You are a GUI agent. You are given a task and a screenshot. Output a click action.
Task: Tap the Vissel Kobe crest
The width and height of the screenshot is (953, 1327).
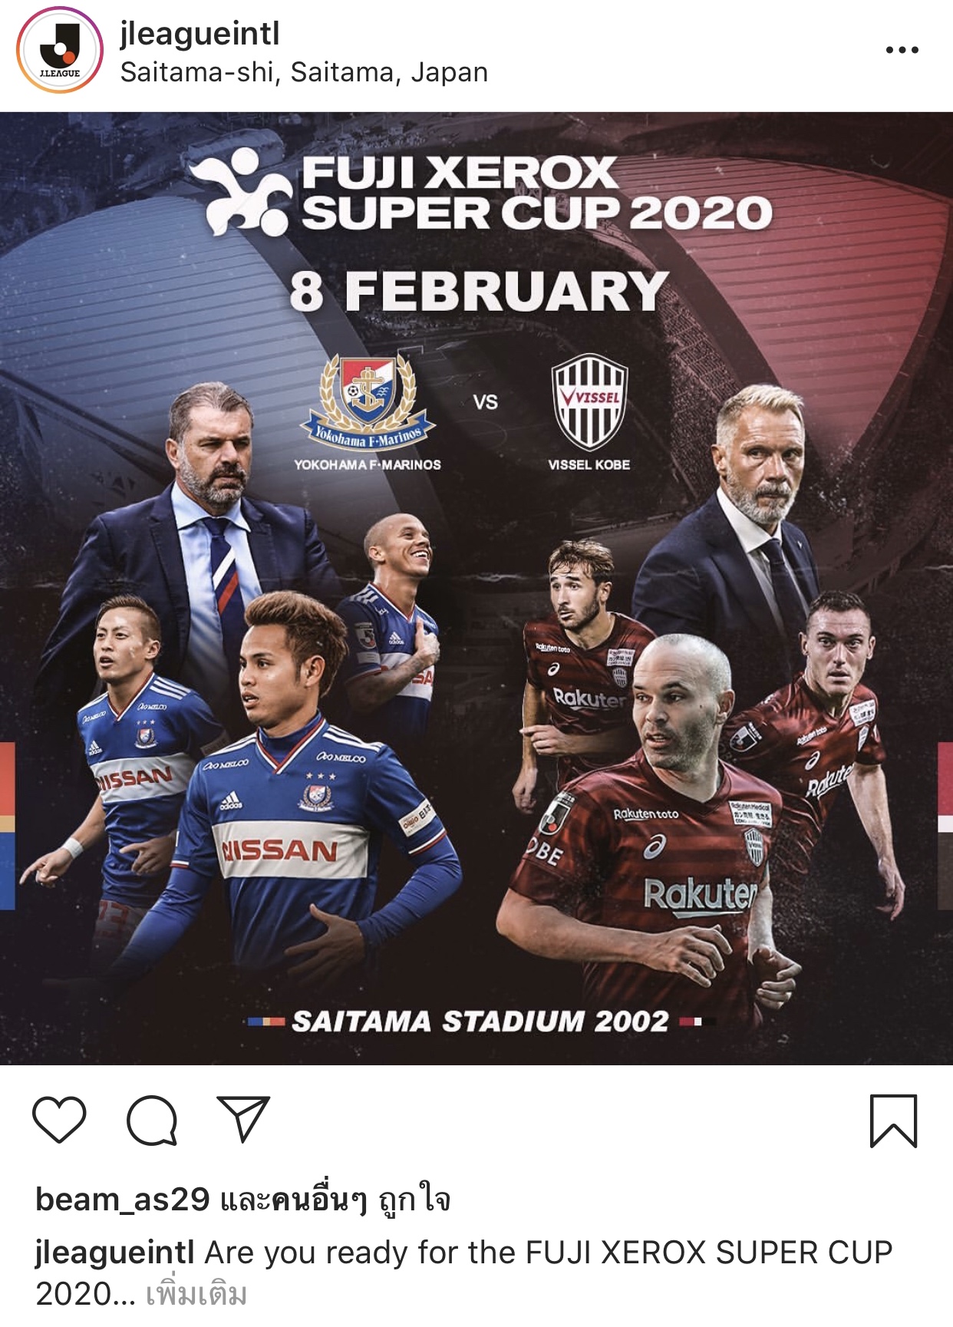click(589, 401)
